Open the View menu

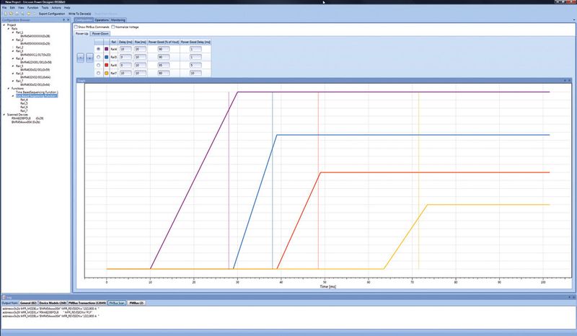click(x=21, y=7)
